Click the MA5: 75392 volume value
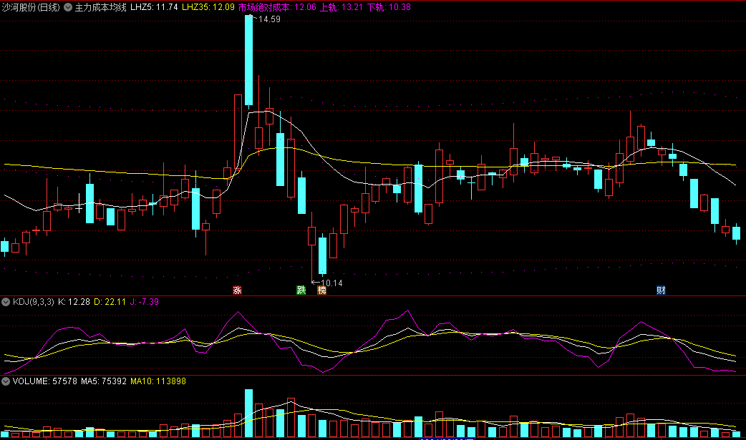The image size is (746, 440). click(104, 381)
